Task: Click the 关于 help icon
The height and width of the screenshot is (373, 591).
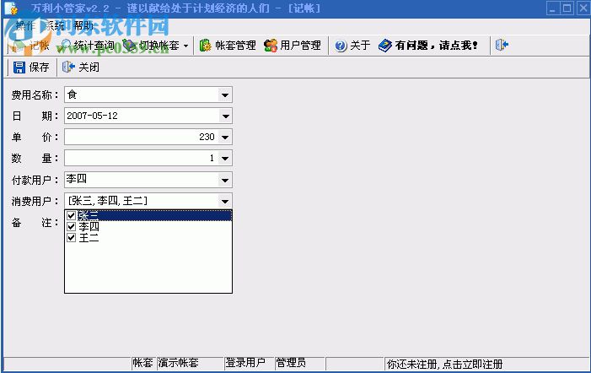Action: pos(341,46)
